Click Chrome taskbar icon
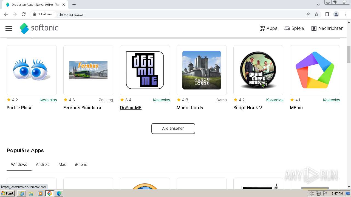351x197 pixels. [50, 193]
